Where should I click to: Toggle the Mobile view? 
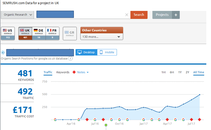pos(107,52)
